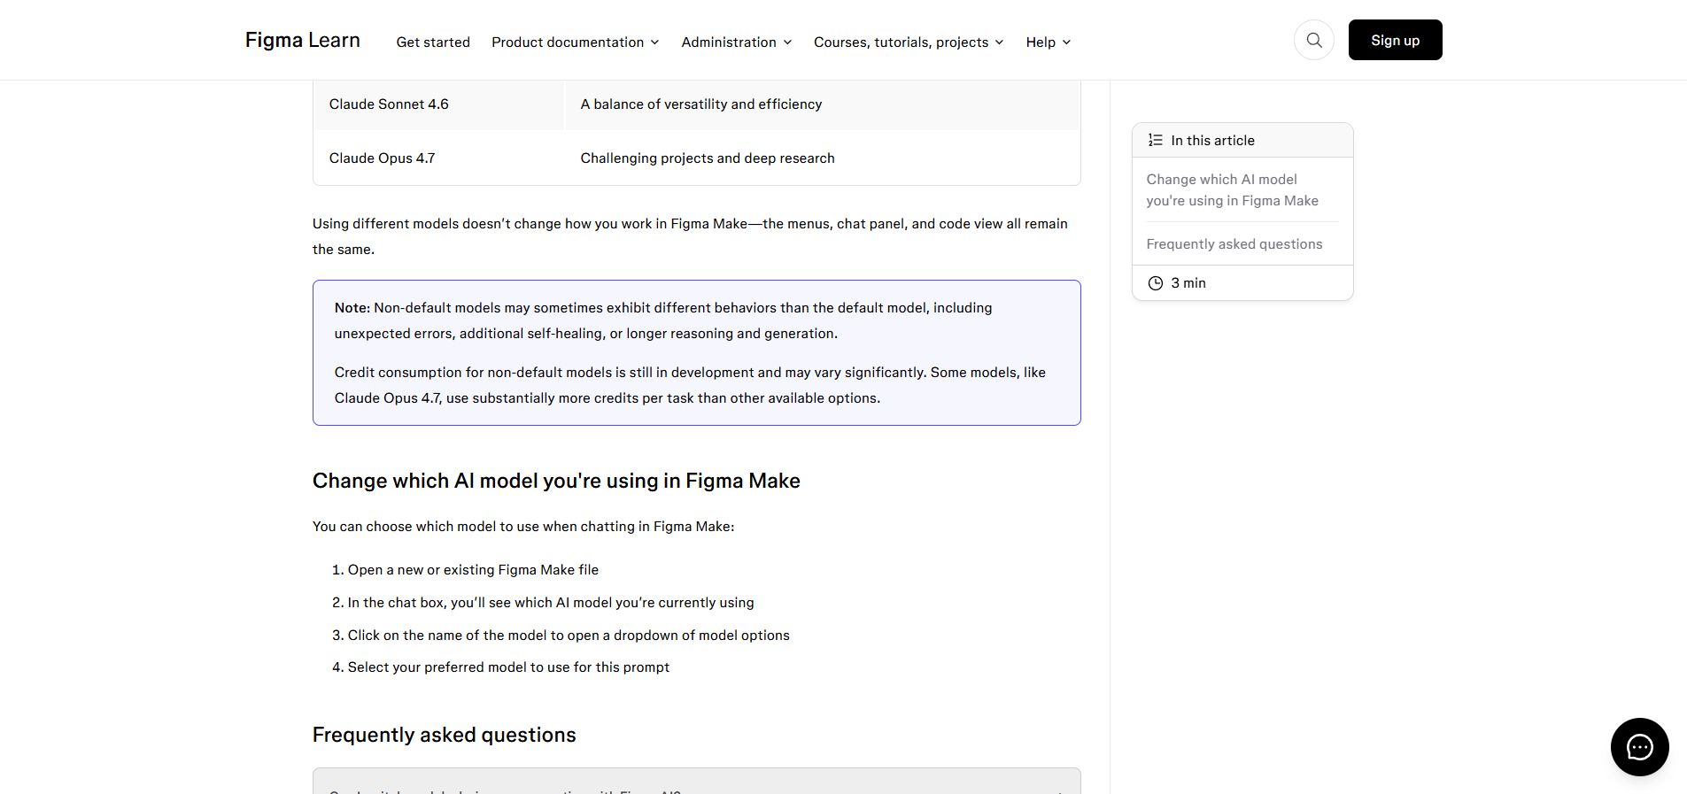The image size is (1687, 794).
Task: Jump to Frequently asked questions in sidebar
Action: tap(1234, 244)
